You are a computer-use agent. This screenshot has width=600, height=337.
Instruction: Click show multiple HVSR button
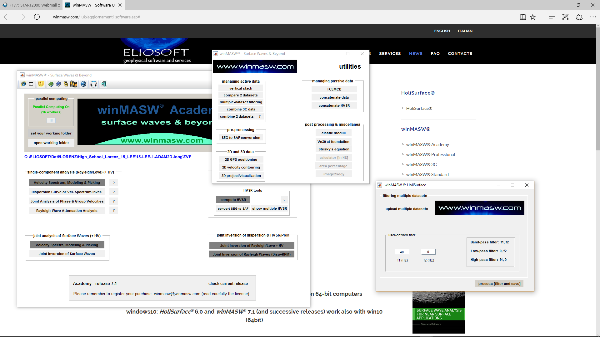coord(269,208)
